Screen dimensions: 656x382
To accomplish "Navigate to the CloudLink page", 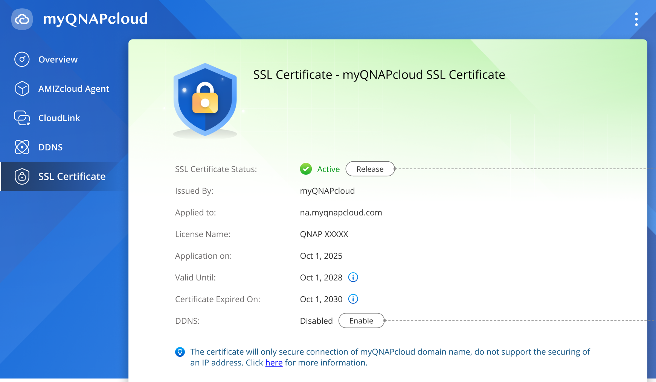I will 59,118.
